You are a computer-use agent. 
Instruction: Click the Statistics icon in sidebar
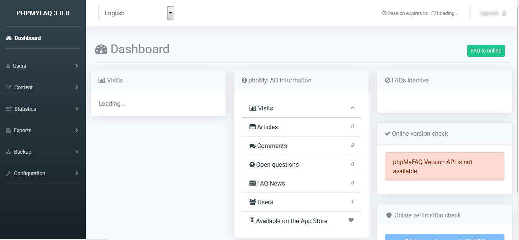click(x=9, y=109)
